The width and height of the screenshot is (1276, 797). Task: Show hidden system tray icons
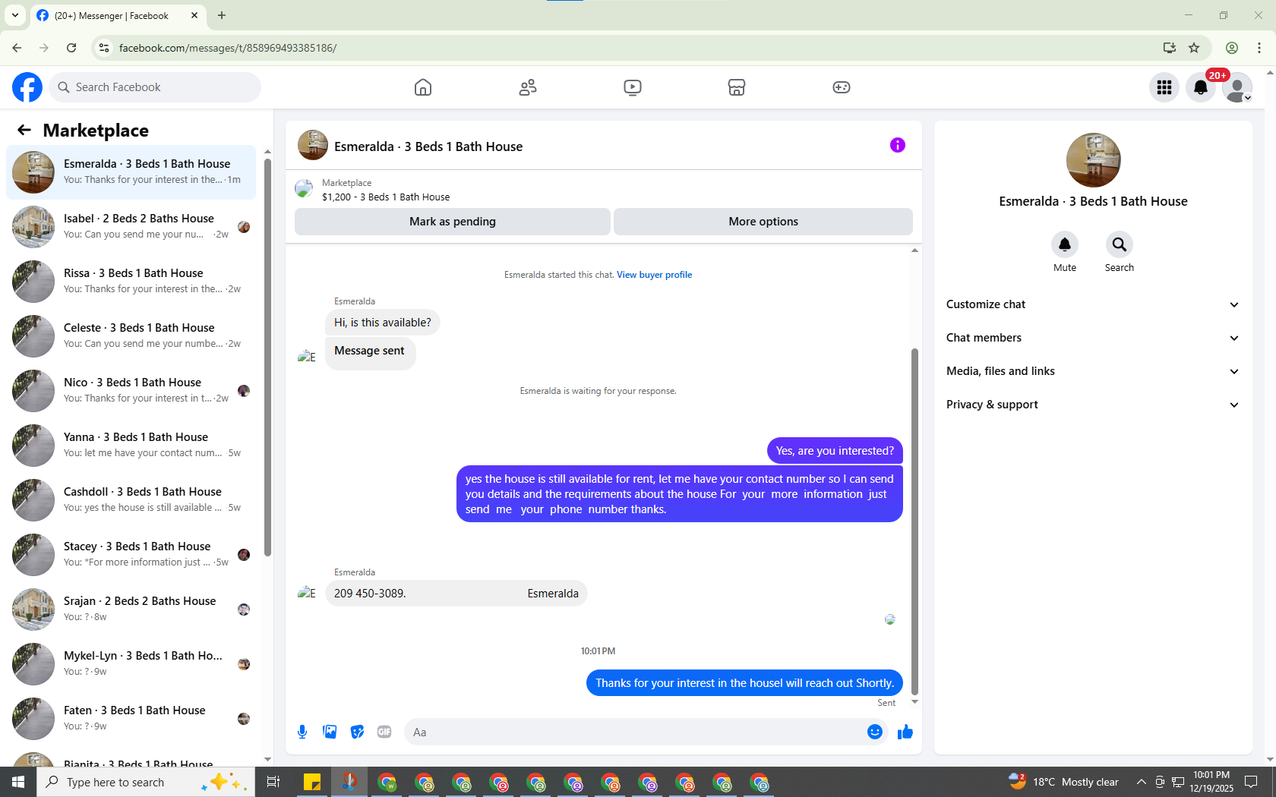click(x=1141, y=782)
